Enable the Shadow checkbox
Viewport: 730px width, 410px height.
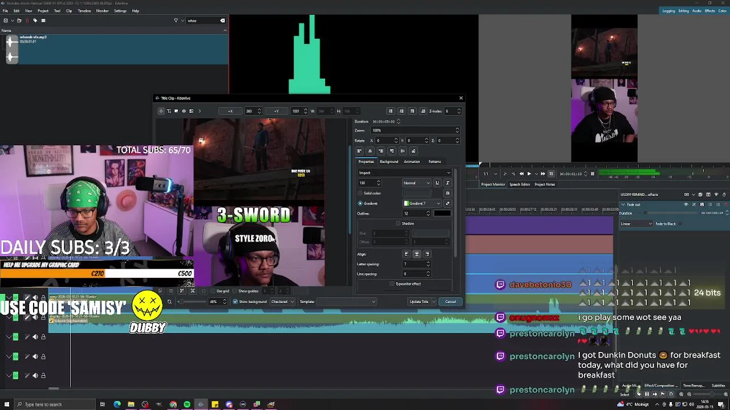[398, 224]
